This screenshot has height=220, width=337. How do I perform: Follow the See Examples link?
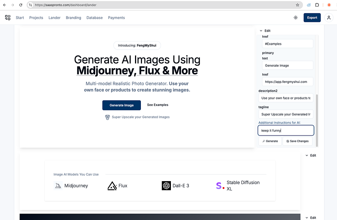pyautogui.click(x=158, y=105)
